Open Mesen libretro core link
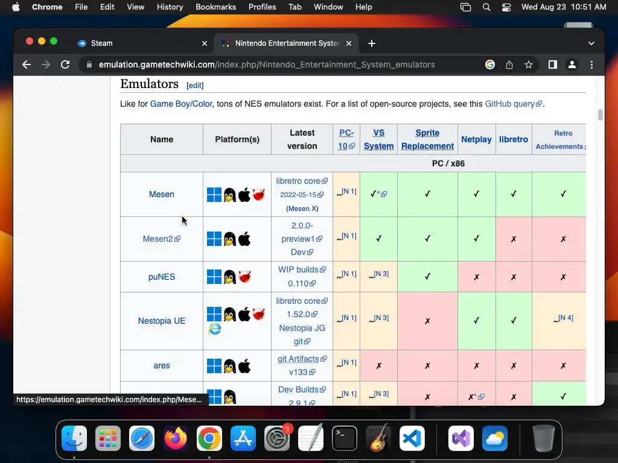618x463 pixels. click(x=302, y=181)
